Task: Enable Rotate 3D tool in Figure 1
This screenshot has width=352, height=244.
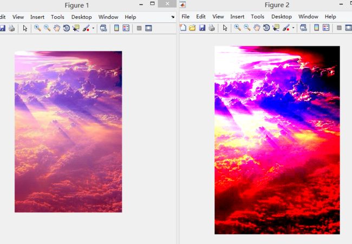Action: click(x=67, y=28)
